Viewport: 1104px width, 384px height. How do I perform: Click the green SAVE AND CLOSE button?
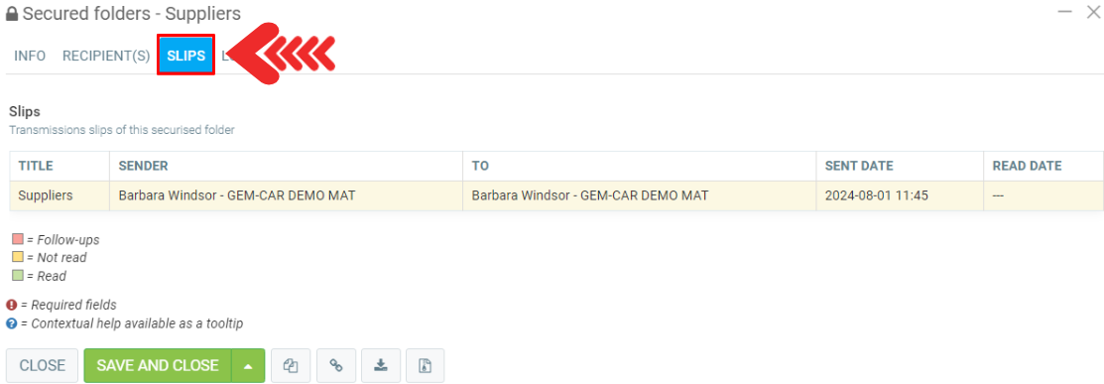tap(158, 366)
